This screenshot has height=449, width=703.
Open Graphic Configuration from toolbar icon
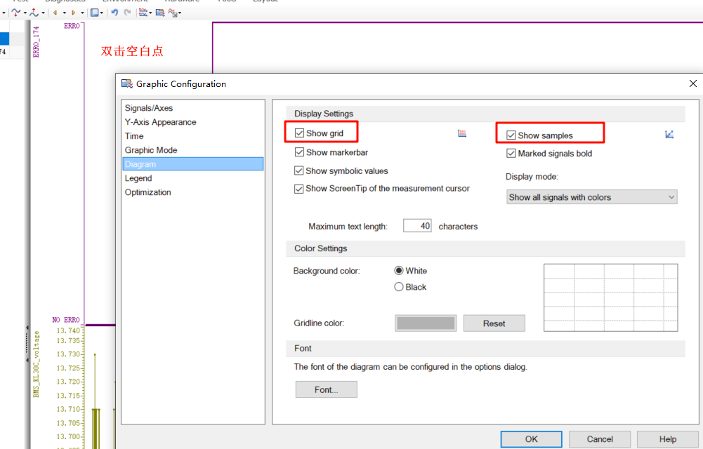point(160,13)
